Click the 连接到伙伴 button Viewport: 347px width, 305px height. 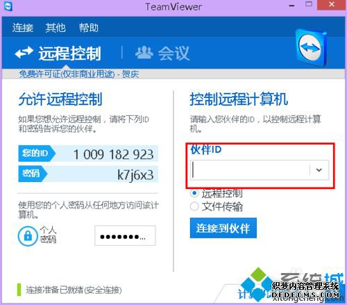[x=223, y=228]
